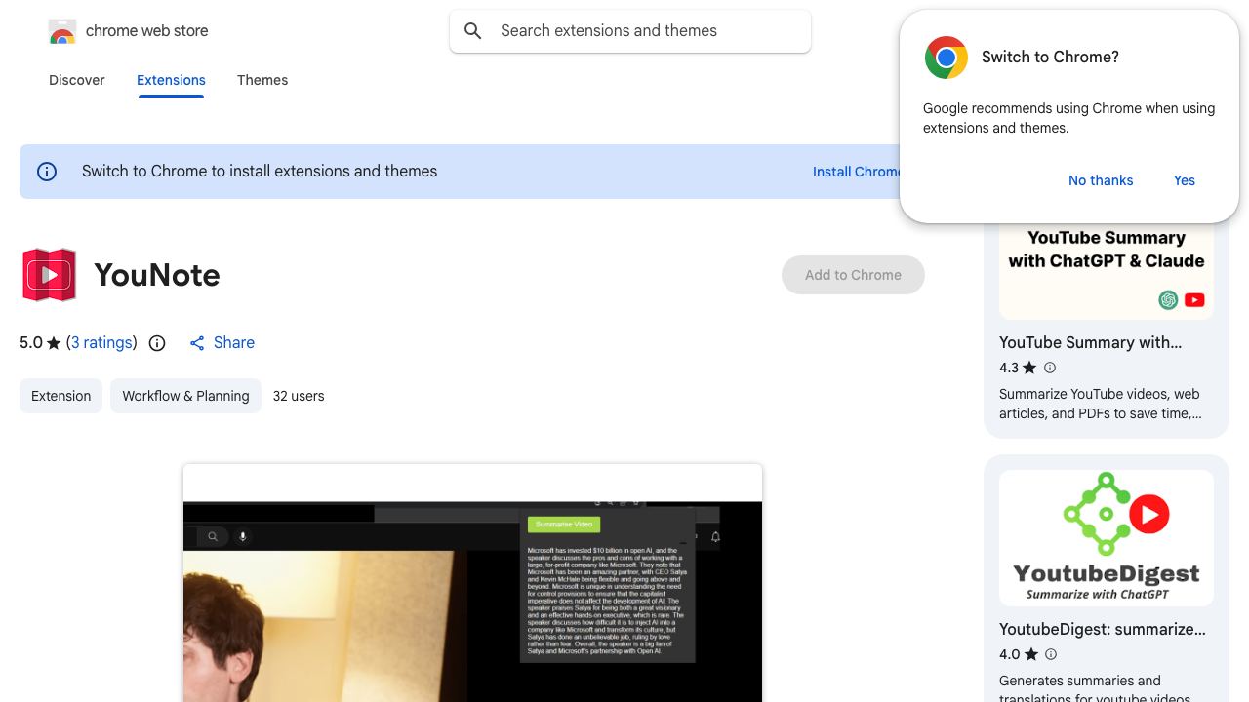
Task: Open the YouNote screenshot preview
Action: pyautogui.click(x=472, y=583)
